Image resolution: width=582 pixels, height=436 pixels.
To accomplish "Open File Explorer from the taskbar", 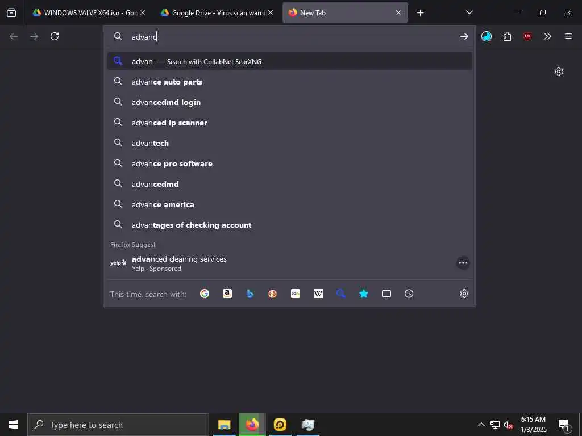I will pos(224,425).
